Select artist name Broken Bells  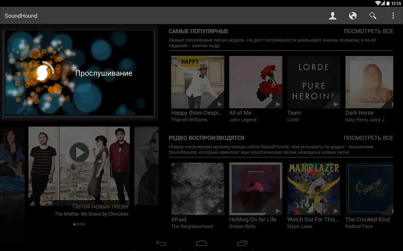242,227
